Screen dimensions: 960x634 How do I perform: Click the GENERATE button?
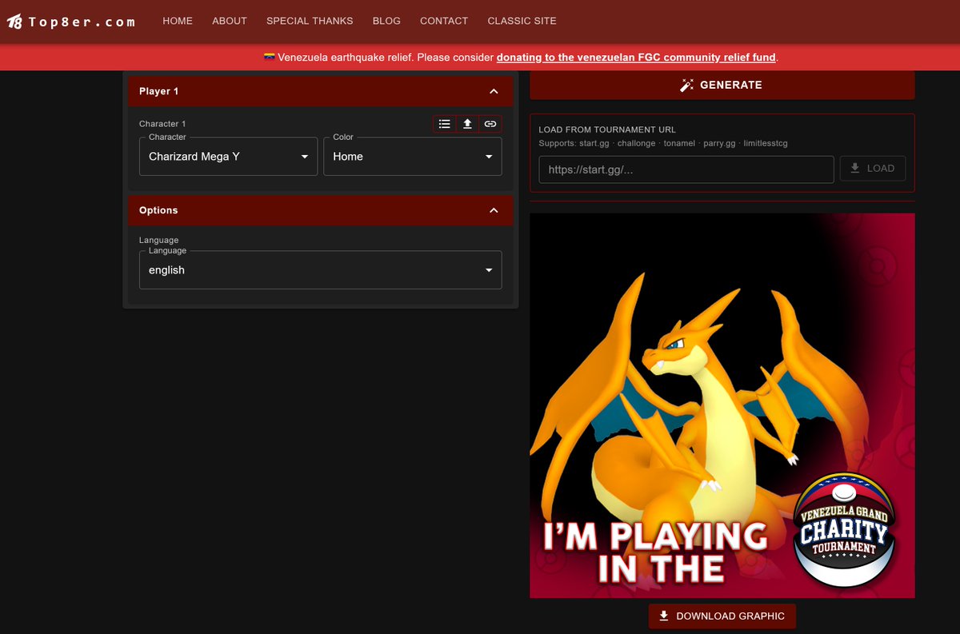click(x=722, y=85)
